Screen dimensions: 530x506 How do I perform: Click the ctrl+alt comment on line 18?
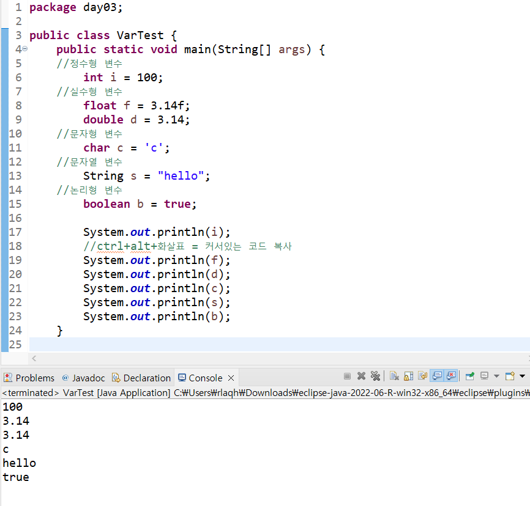tap(188, 246)
